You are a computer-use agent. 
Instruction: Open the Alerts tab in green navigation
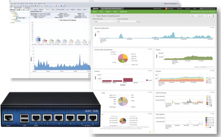115,12
